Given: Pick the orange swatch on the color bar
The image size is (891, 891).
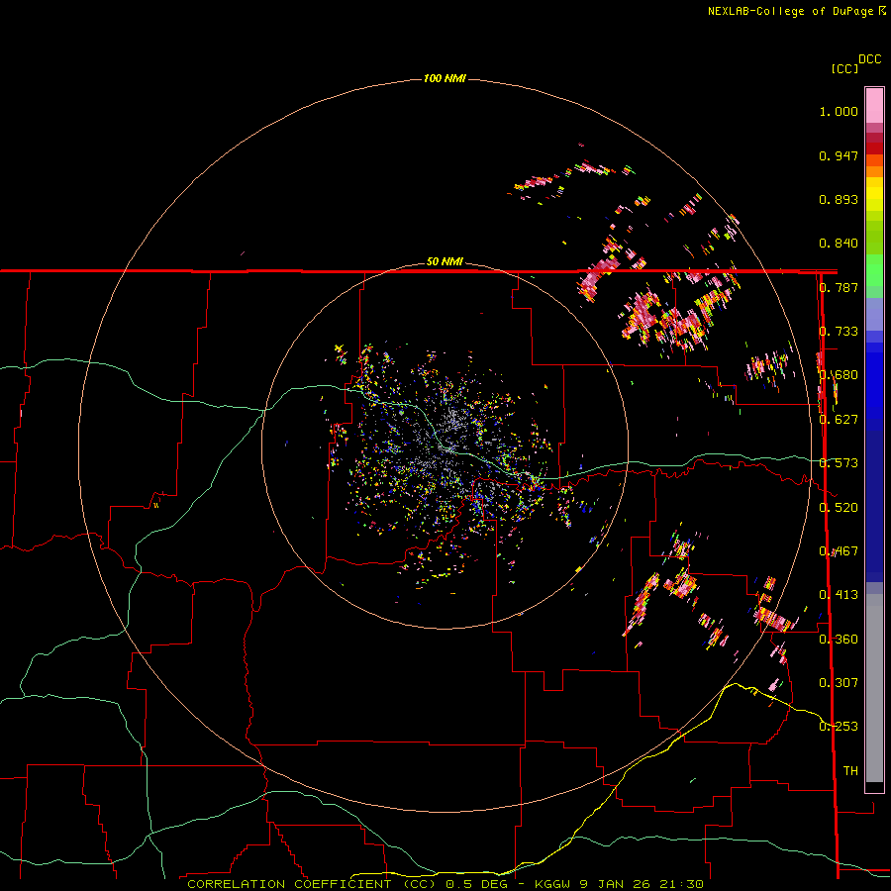Looking at the screenshot, I should tap(874, 171).
